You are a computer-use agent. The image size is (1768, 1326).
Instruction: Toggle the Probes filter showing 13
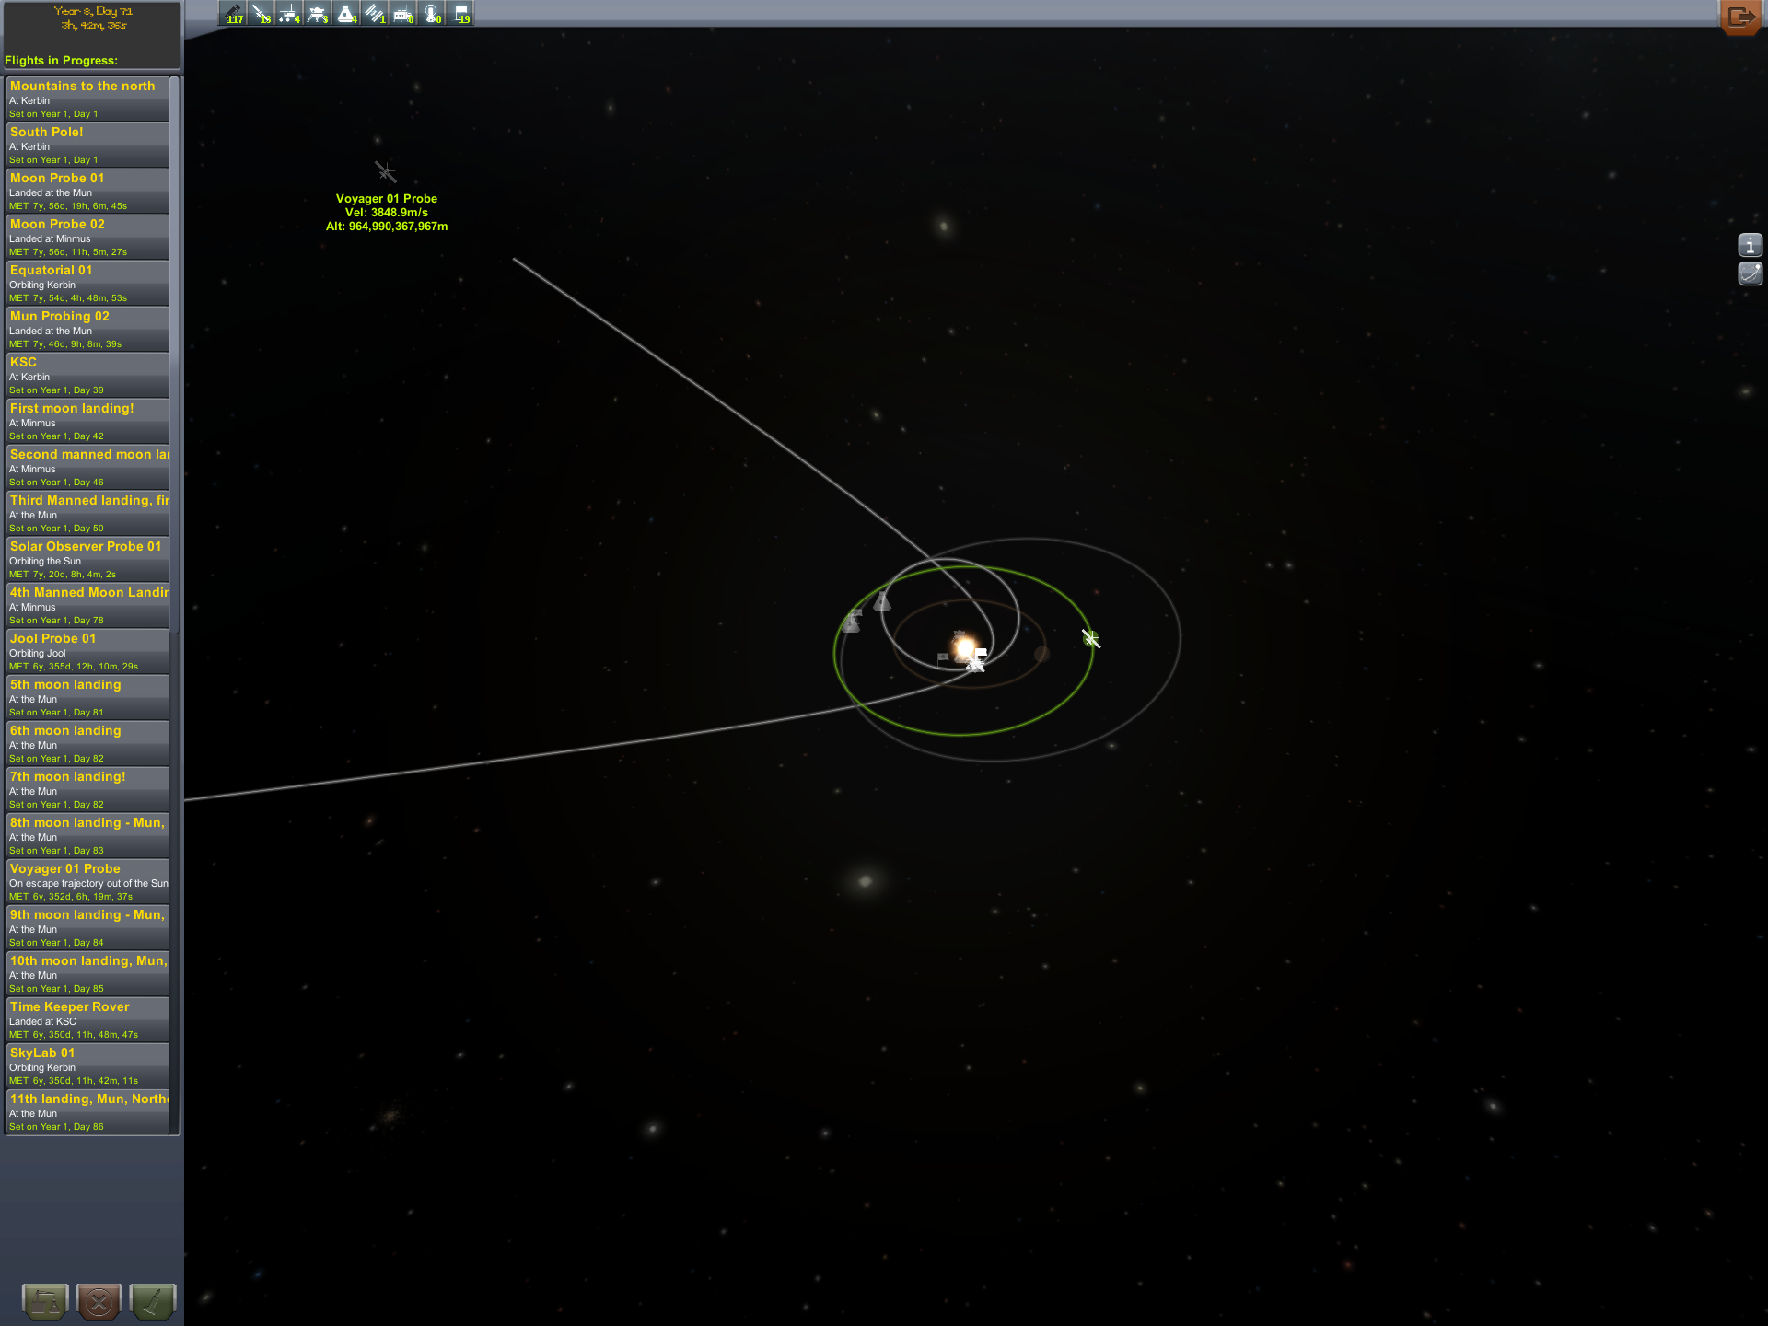click(262, 13)
